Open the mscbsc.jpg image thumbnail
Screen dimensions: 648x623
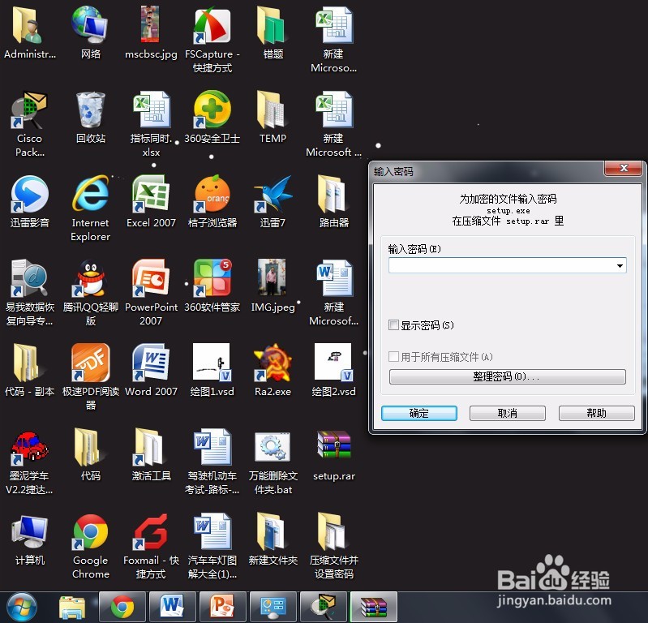(149, 24)
